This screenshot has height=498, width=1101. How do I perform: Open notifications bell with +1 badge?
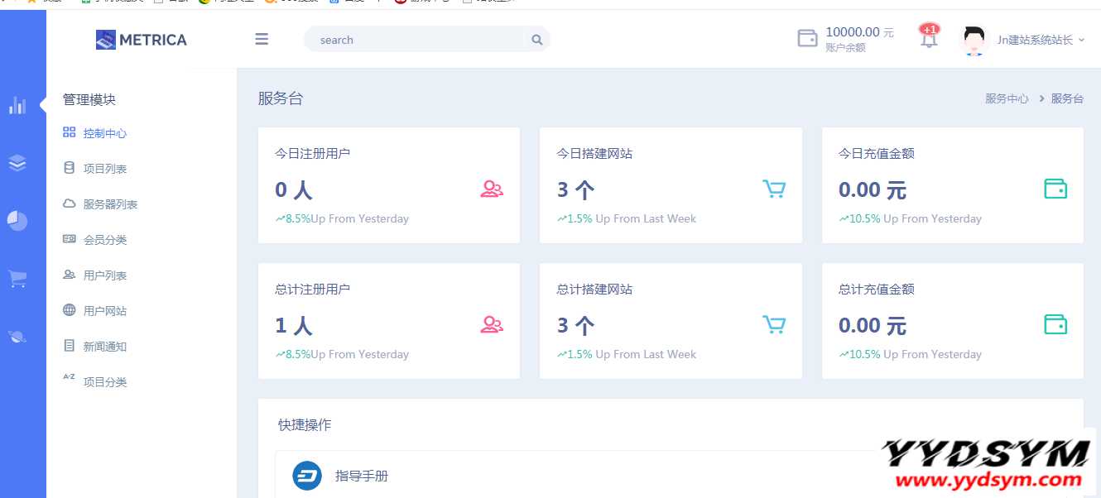[929, 38]
